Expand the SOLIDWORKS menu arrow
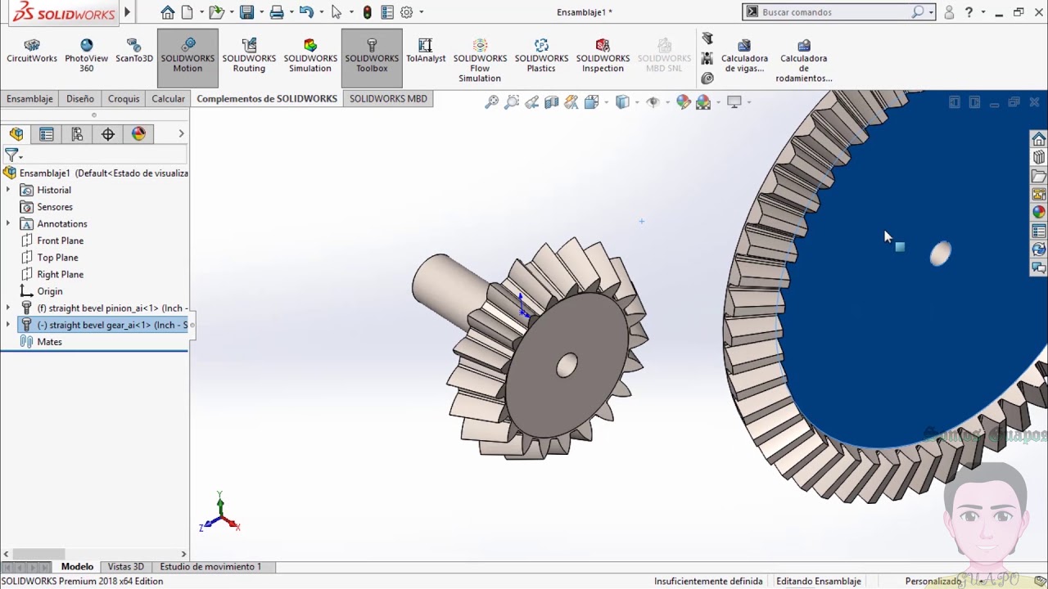Screen dimensions: 1048x589 [x=127, y=12]
